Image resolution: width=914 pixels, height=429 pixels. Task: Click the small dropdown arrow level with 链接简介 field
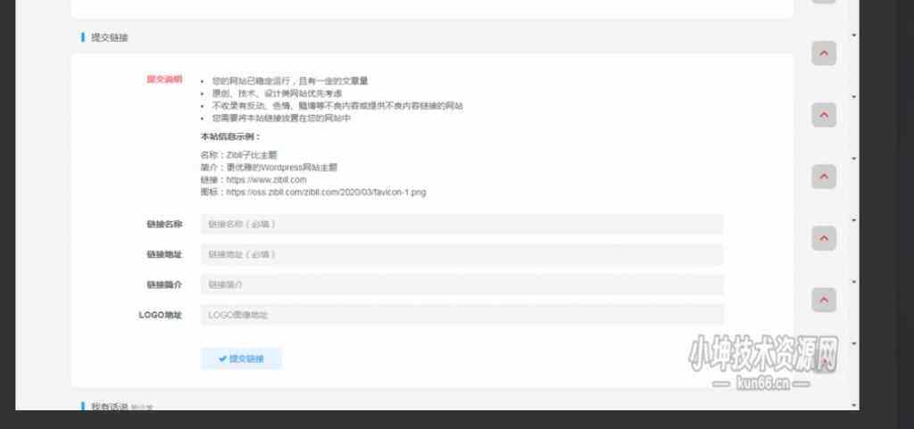[x=854, y=282]
